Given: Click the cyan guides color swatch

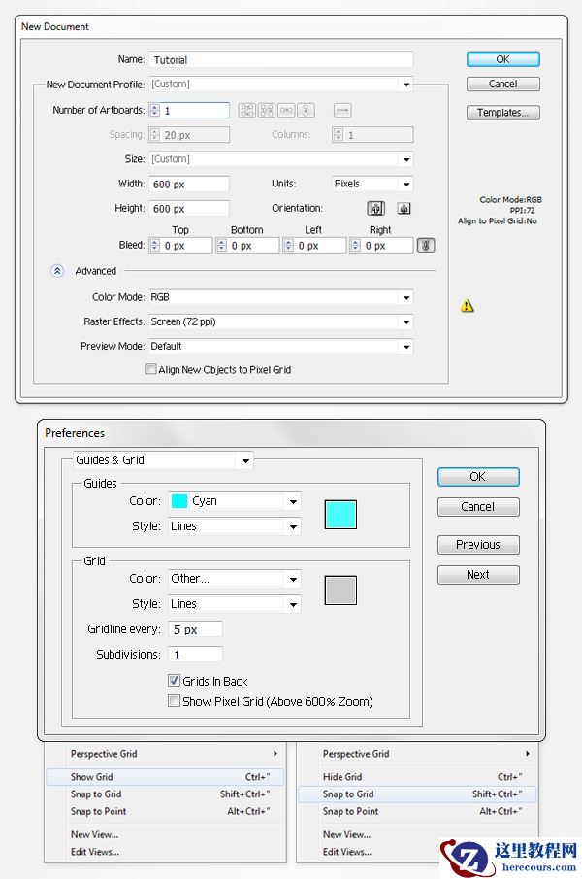Looking at the screenshot, I should (x=340, y=515).
